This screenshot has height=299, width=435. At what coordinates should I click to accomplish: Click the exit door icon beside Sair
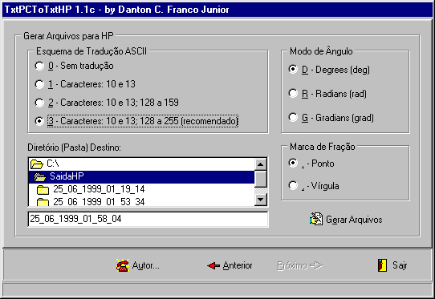[383, 265]
